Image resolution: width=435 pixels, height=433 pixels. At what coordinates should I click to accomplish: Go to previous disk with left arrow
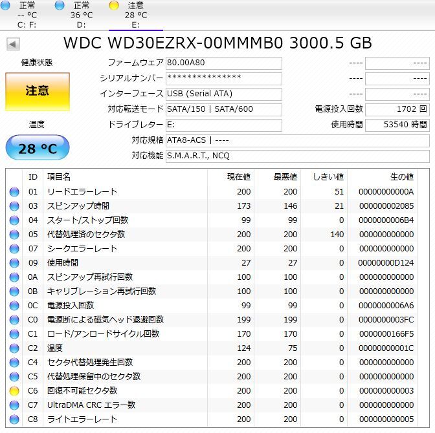13,45
